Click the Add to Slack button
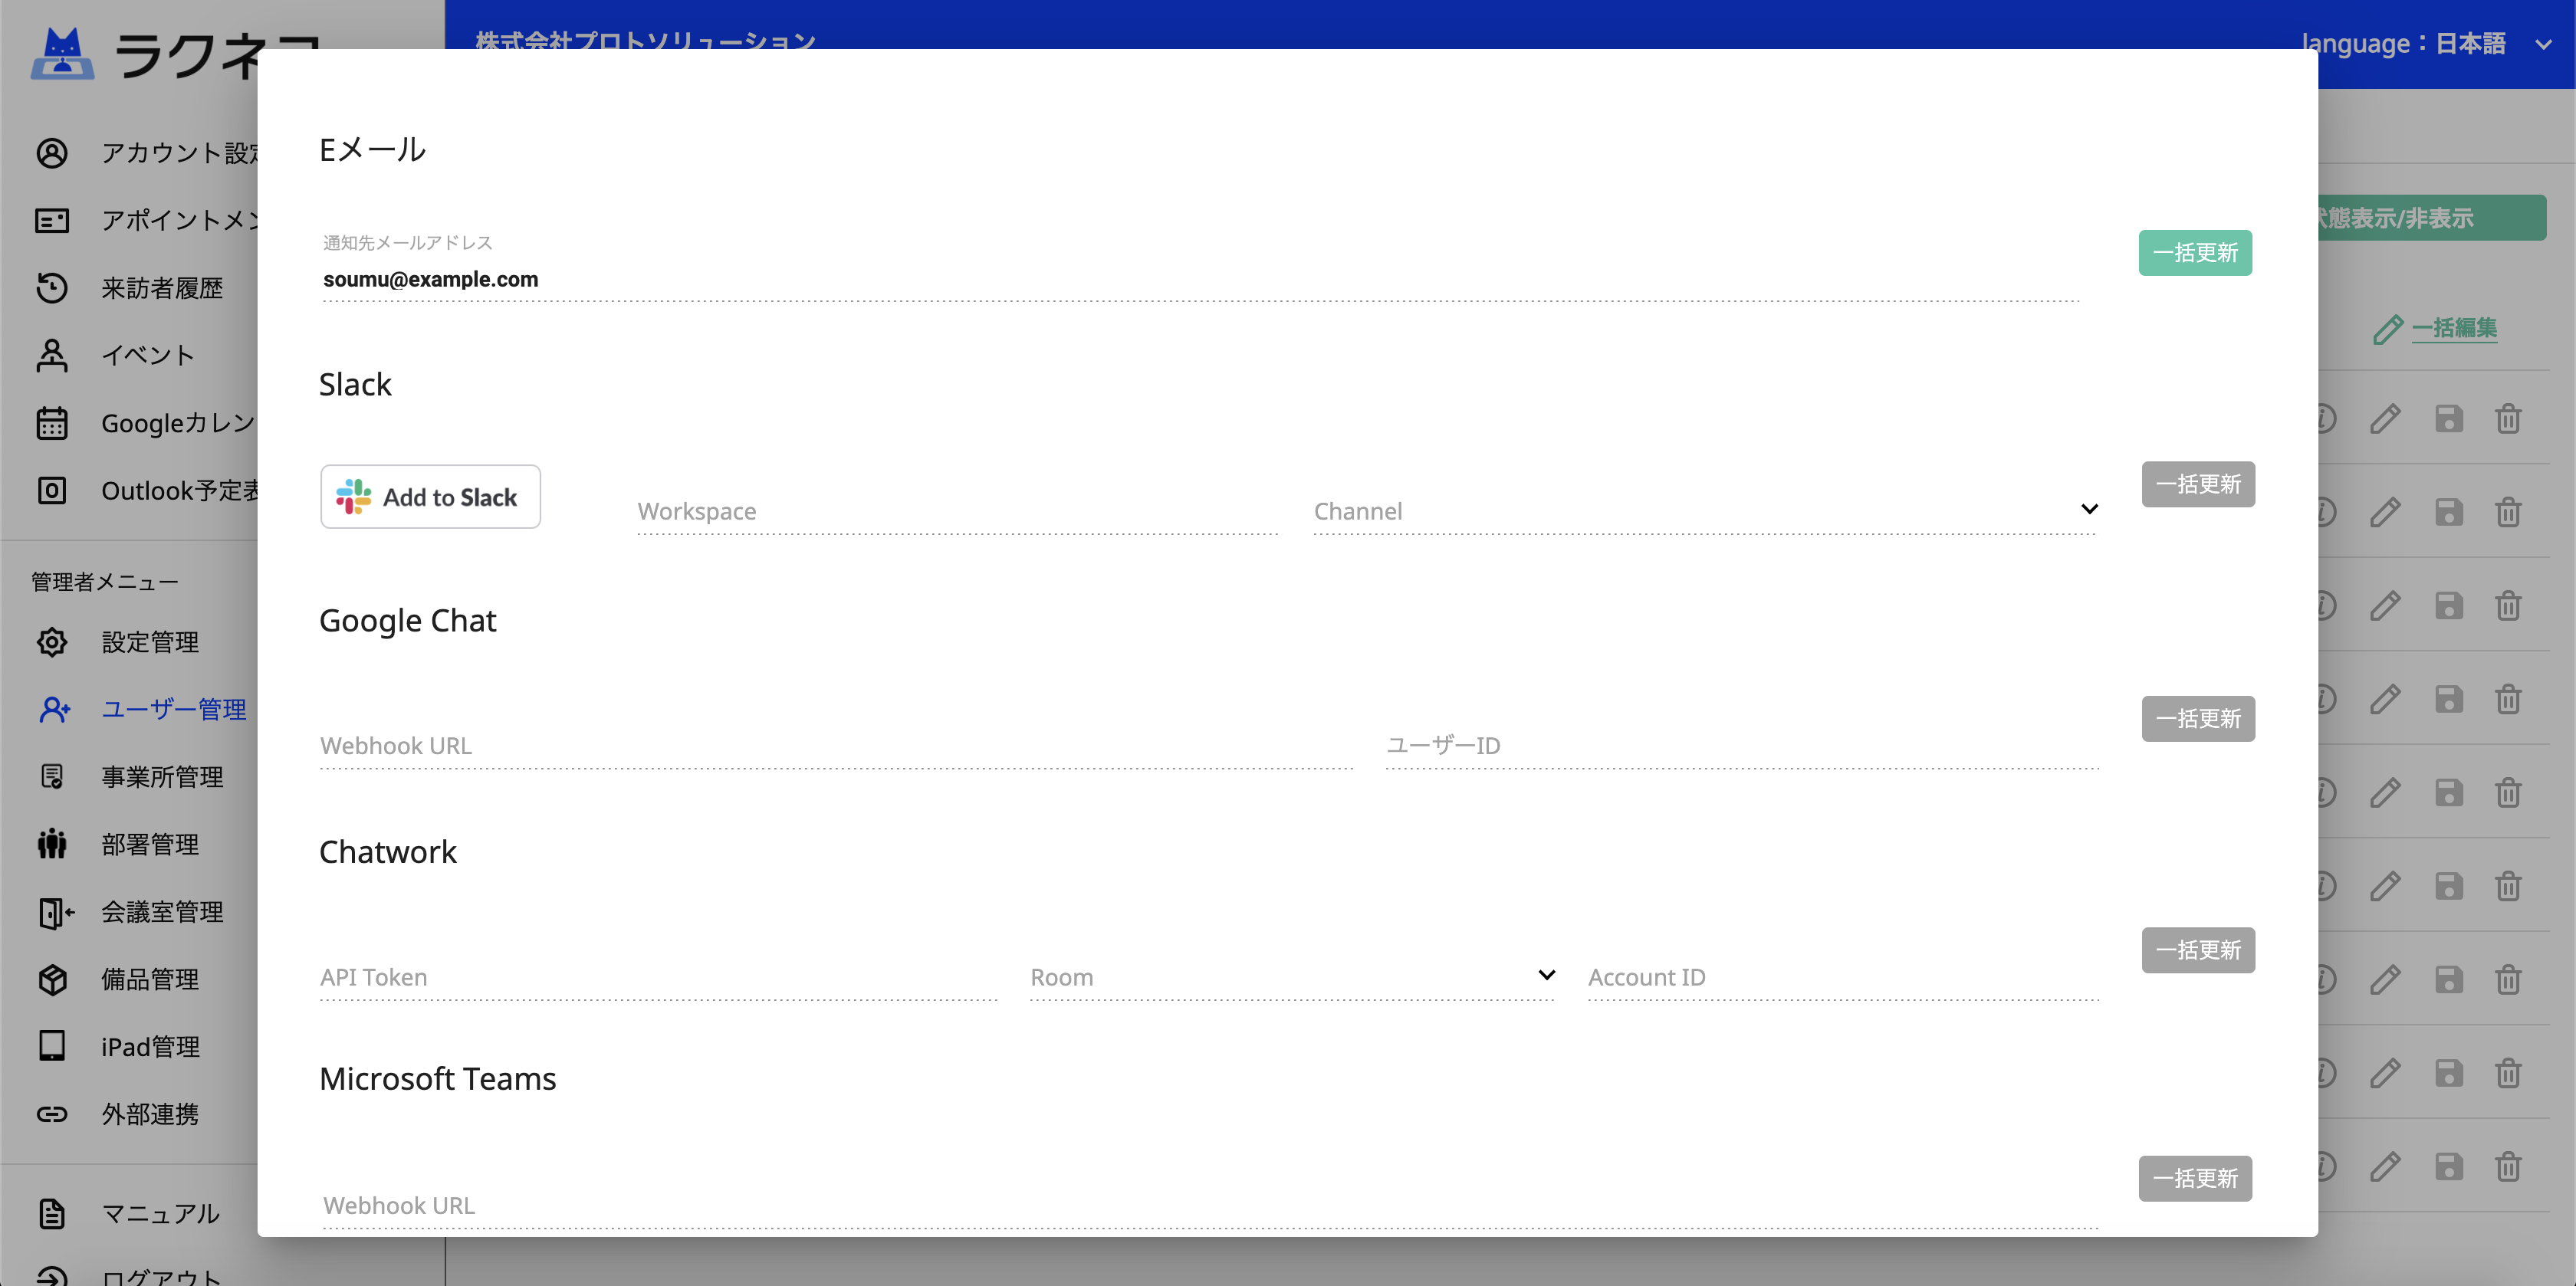2576x1286 pixels. pos(430,497)
